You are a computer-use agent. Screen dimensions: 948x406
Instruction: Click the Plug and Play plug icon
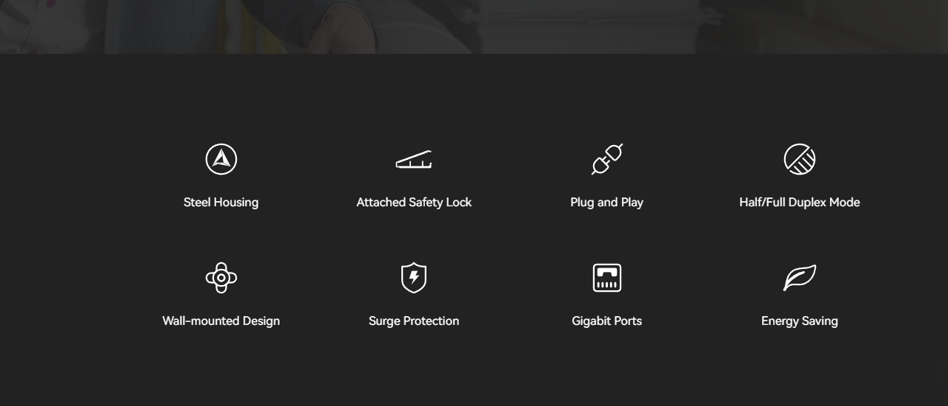coord(607,159)
